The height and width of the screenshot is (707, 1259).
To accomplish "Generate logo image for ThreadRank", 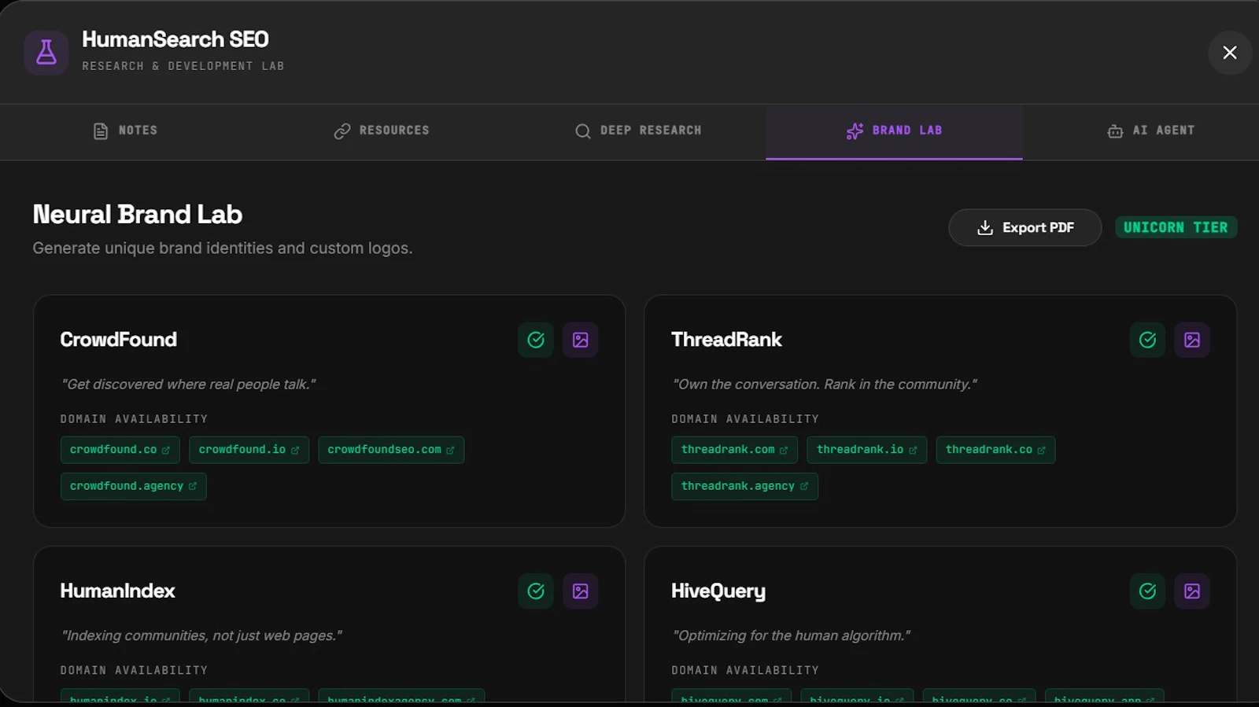I will [x=1192, y=340].
